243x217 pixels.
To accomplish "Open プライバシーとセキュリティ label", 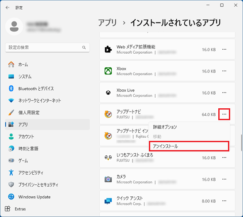I will pos(38,184).
